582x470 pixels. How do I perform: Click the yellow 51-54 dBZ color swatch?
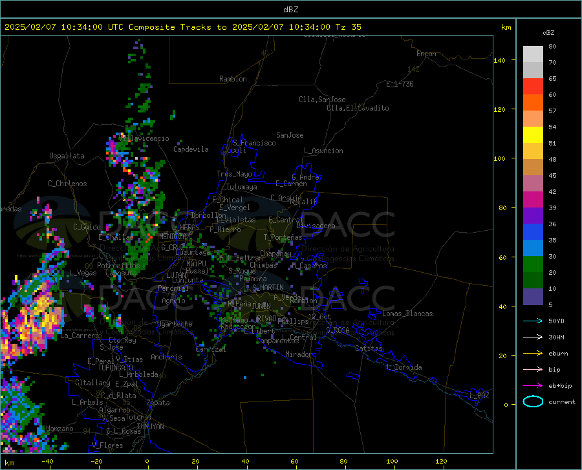coord(533,135)
